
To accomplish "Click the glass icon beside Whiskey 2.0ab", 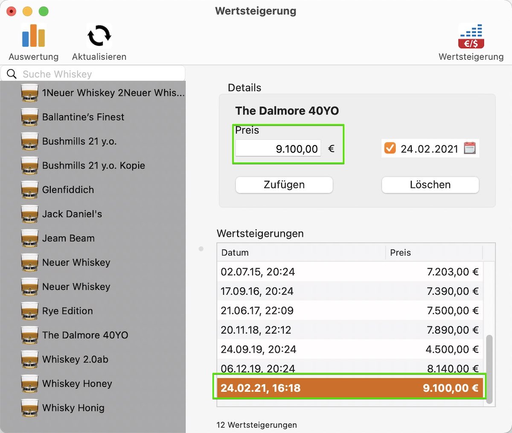I will (29, 359).
